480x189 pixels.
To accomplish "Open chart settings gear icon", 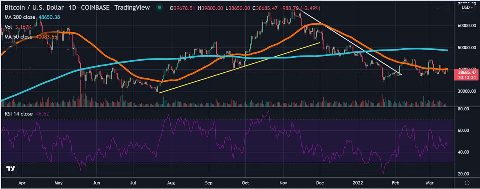I will coord(467,183).
